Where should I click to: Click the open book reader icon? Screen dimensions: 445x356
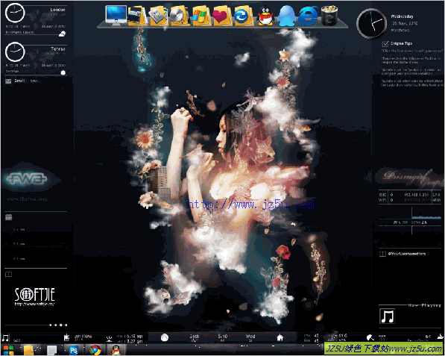[x=8, y=274]
